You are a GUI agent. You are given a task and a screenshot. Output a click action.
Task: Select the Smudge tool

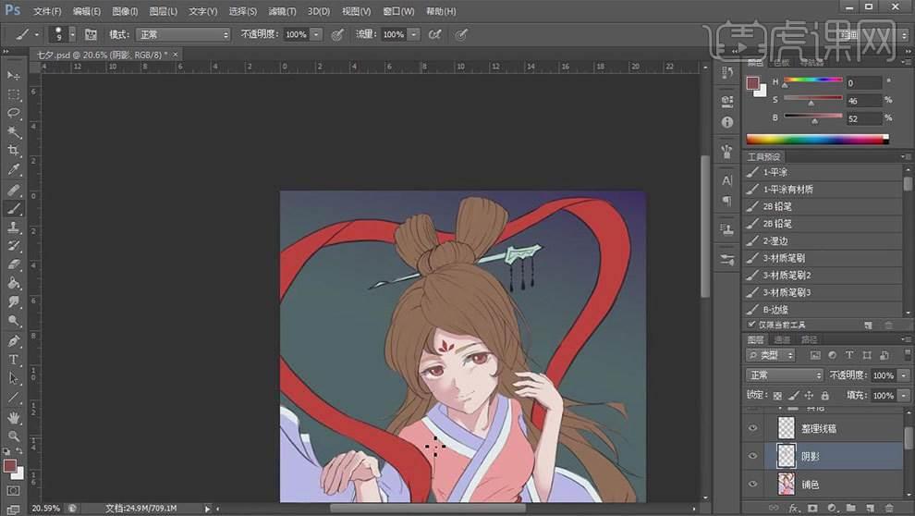point(14,301)
